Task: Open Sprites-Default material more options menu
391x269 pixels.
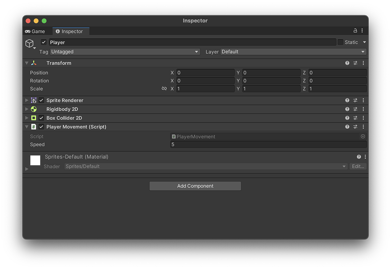Action: (365, 157)
